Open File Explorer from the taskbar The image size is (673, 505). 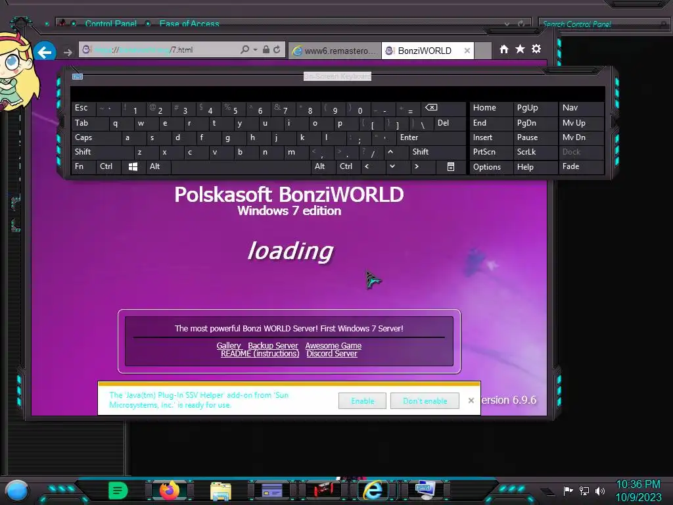click(221, 491)
